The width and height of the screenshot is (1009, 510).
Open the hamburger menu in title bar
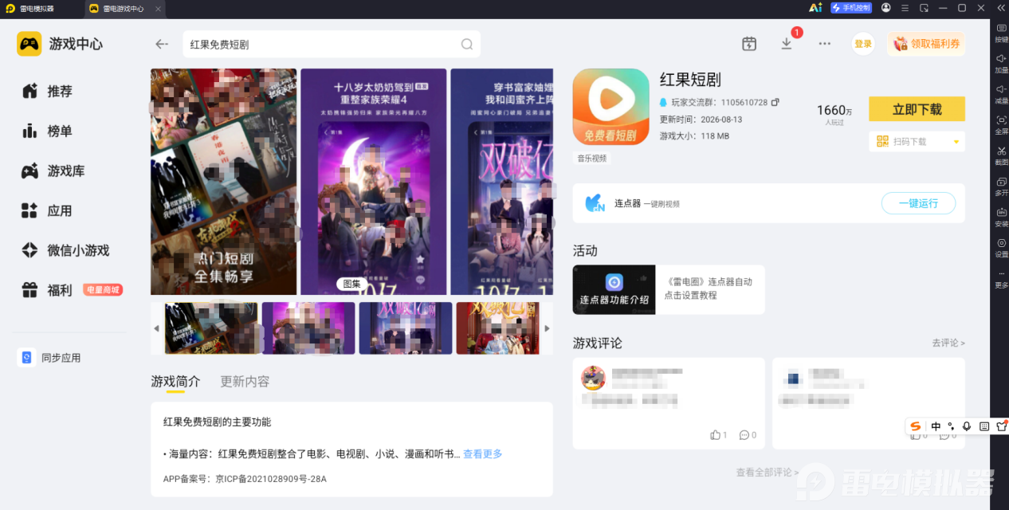(905, 8)
